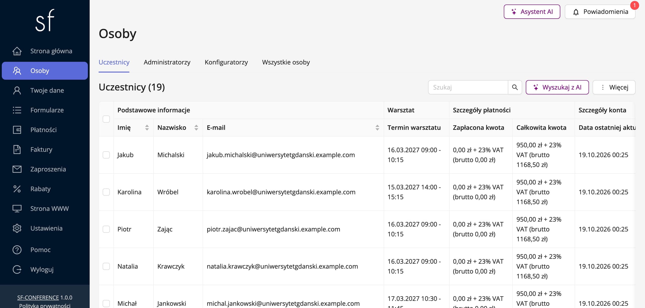This screenshot has height=308, width=645.
Task: Click the Formularze list icon
Action: [x=17, y=110]
